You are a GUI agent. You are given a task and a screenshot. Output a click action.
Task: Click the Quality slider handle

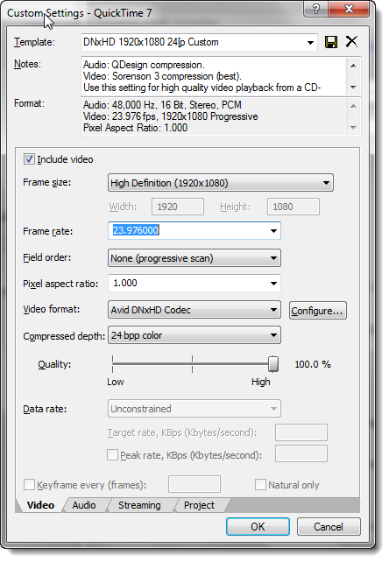pyautogui.click(x=273, y=364)
